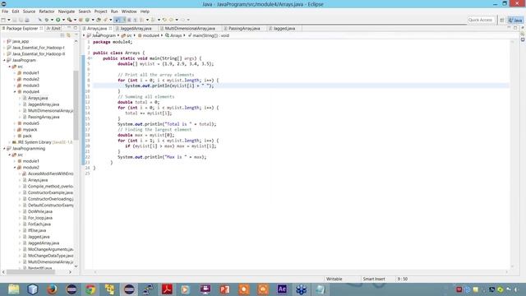
Task: Select PassingArray.java in module4
Action: (44, 117)
